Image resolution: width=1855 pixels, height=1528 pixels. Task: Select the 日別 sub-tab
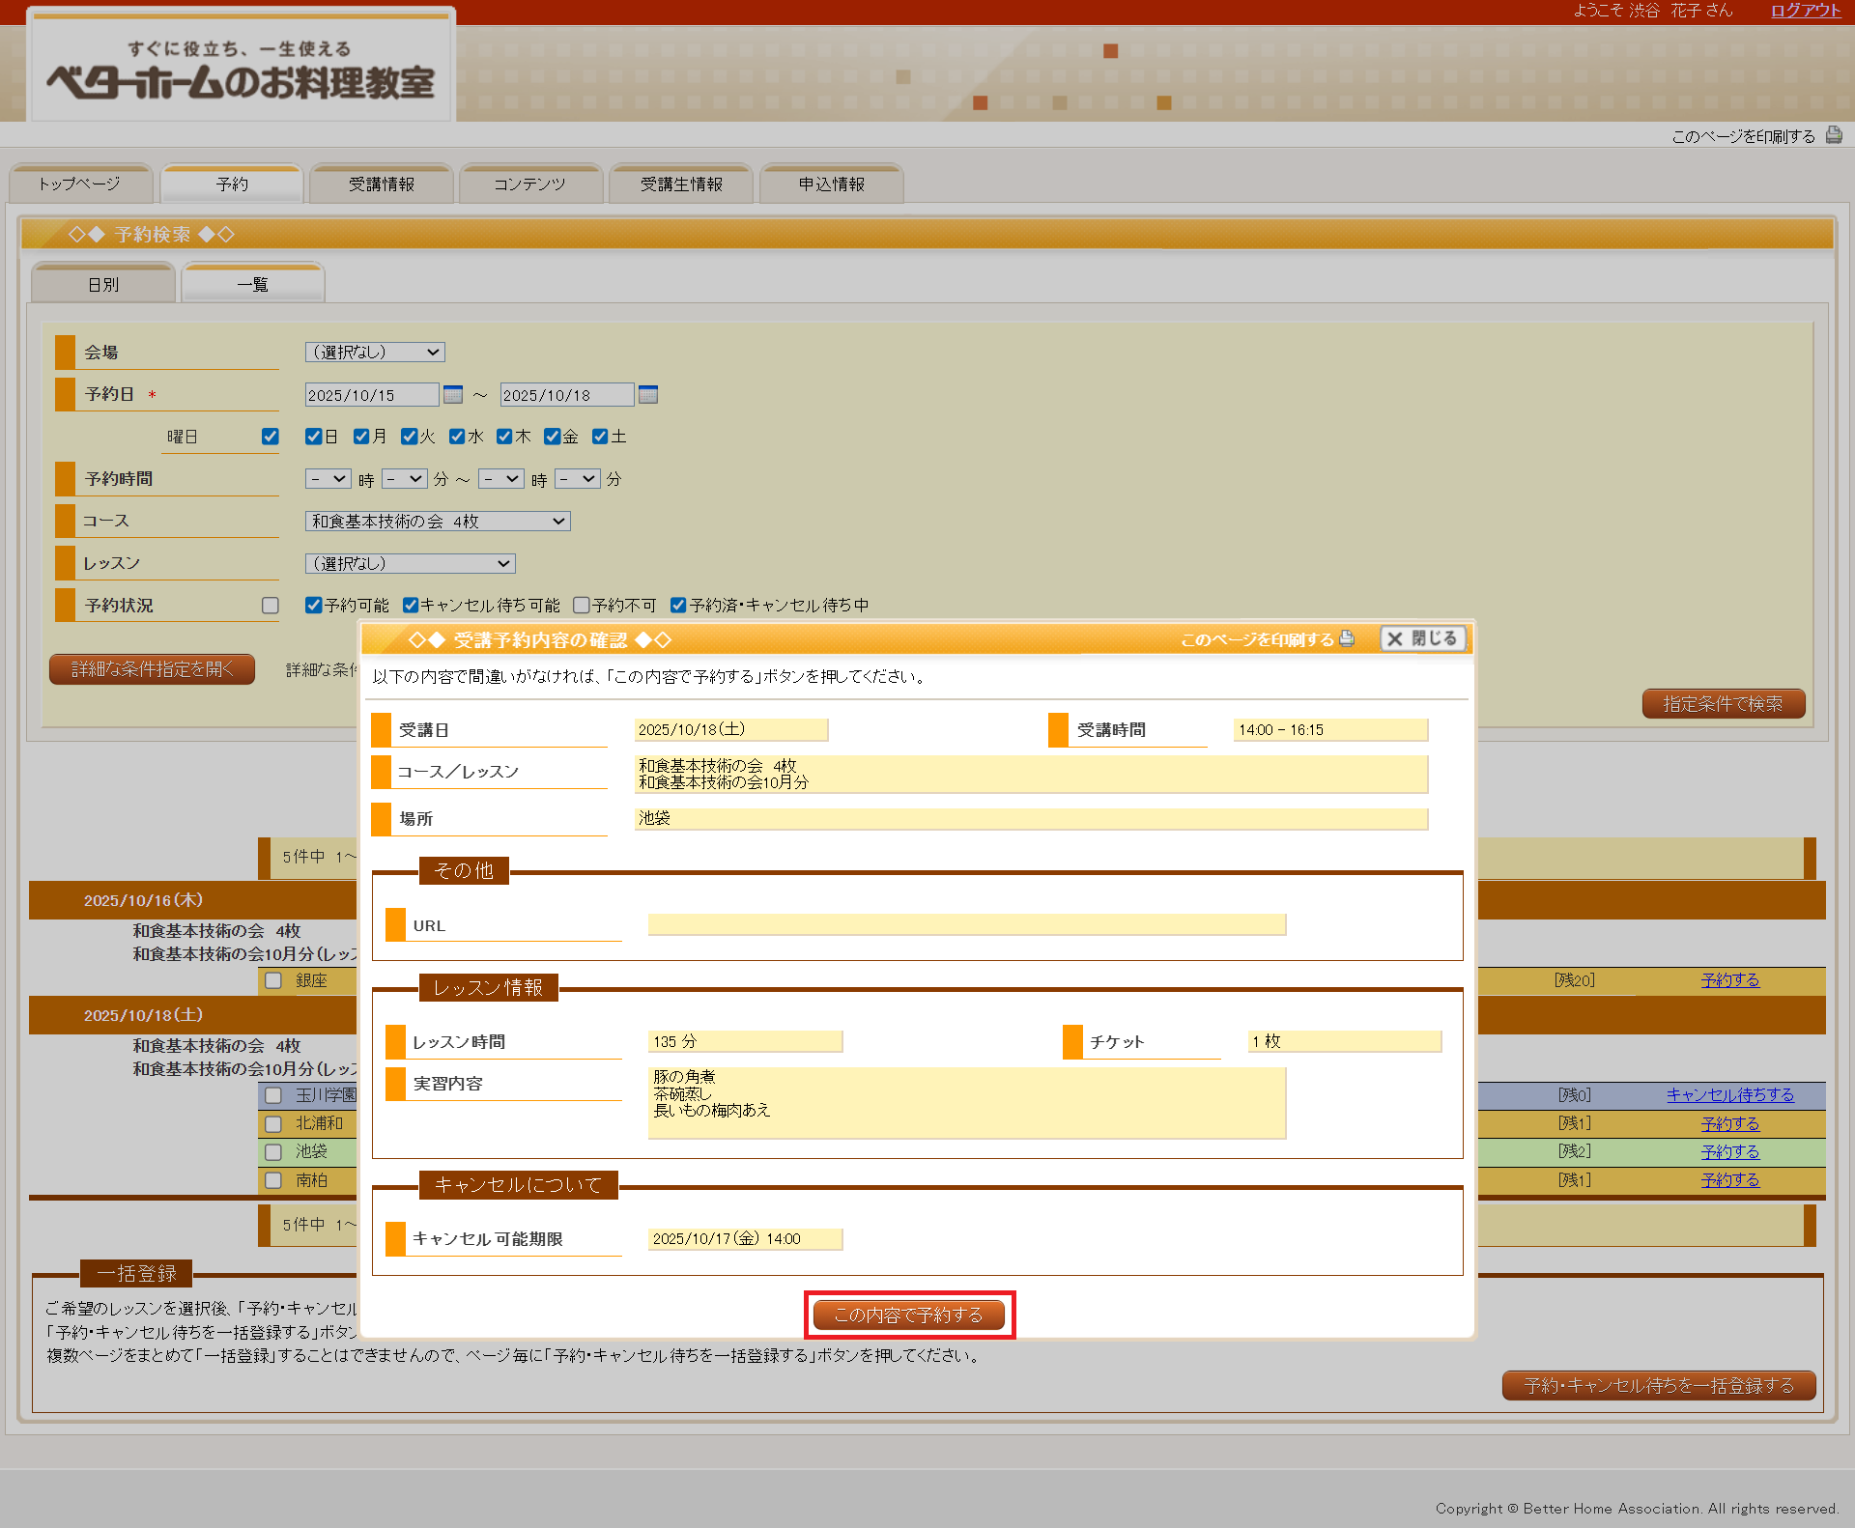click(103, 284)
